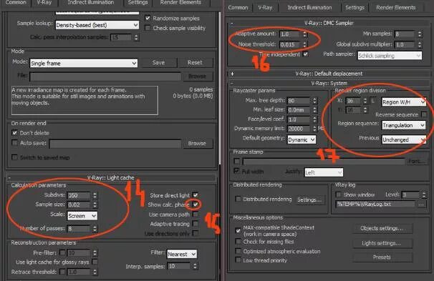Enable Reverse sequence checkbox
The width and height of the screenshot is (434, 281).
click(x=423, y=114)
